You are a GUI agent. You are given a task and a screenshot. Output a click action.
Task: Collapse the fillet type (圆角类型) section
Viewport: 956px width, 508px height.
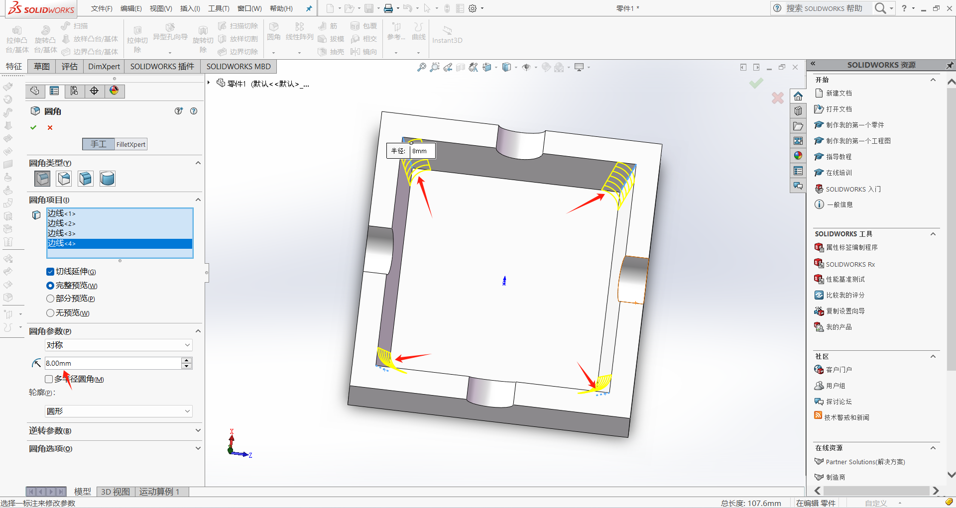point(198,163)
